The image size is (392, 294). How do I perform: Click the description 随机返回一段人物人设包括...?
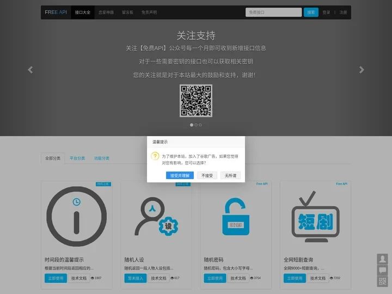pos(149,268)
